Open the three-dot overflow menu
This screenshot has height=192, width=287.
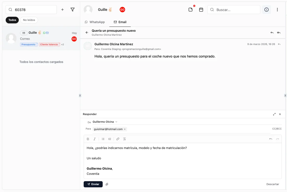pyautogui.click(x=278, y=9)
